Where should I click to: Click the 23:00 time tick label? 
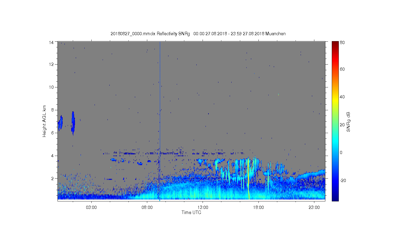pyautogui.click(x=314, y=208)
